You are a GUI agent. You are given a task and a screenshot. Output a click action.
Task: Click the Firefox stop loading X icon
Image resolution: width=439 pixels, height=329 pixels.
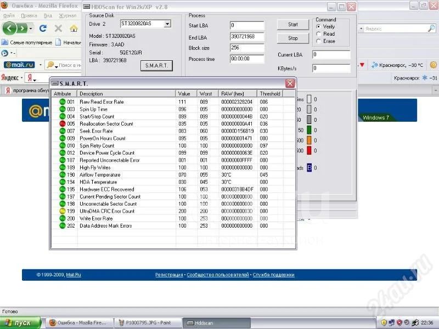tap(58, 29)
